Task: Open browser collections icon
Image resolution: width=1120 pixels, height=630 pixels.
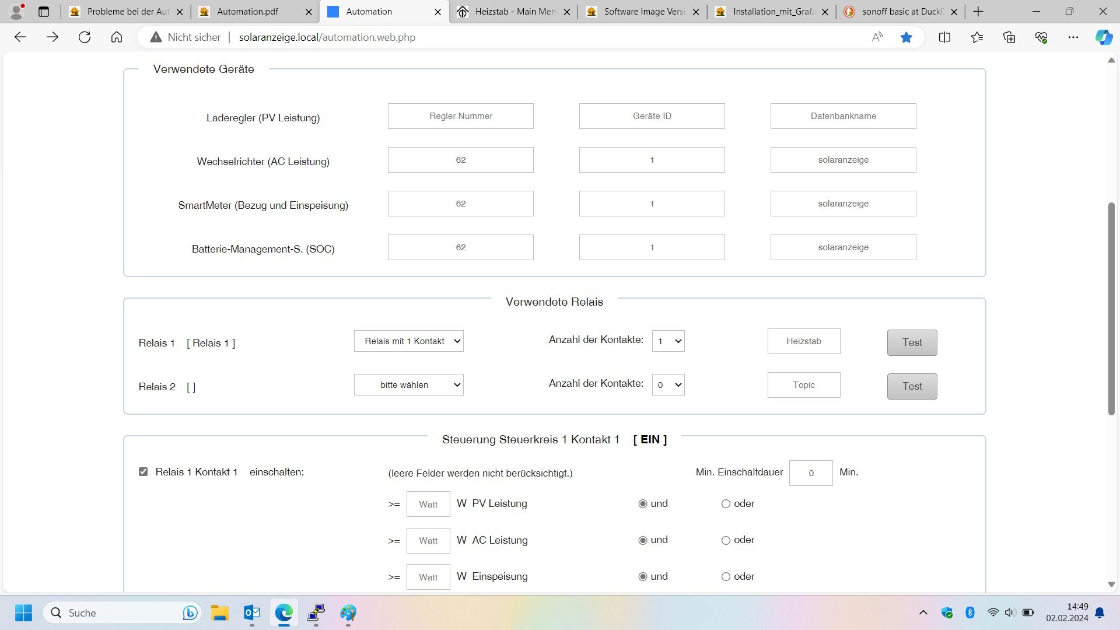Action: pyautogui.click(x=1009, y=37)
